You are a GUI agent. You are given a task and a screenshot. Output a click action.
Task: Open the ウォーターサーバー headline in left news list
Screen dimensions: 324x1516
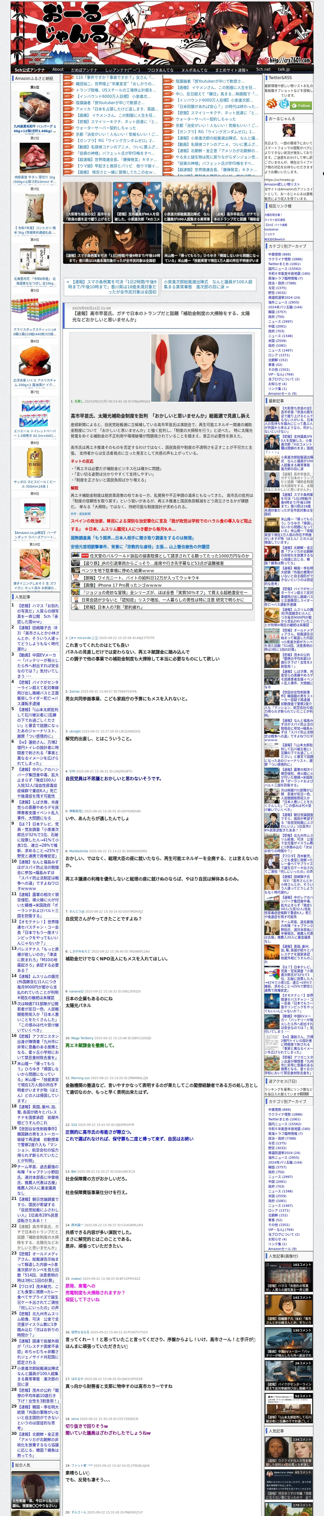coord(106,128)
